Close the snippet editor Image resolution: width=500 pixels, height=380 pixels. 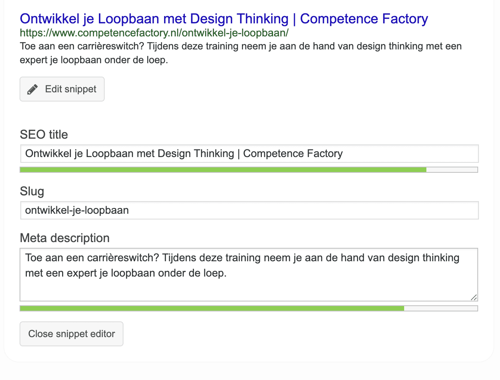71,334
